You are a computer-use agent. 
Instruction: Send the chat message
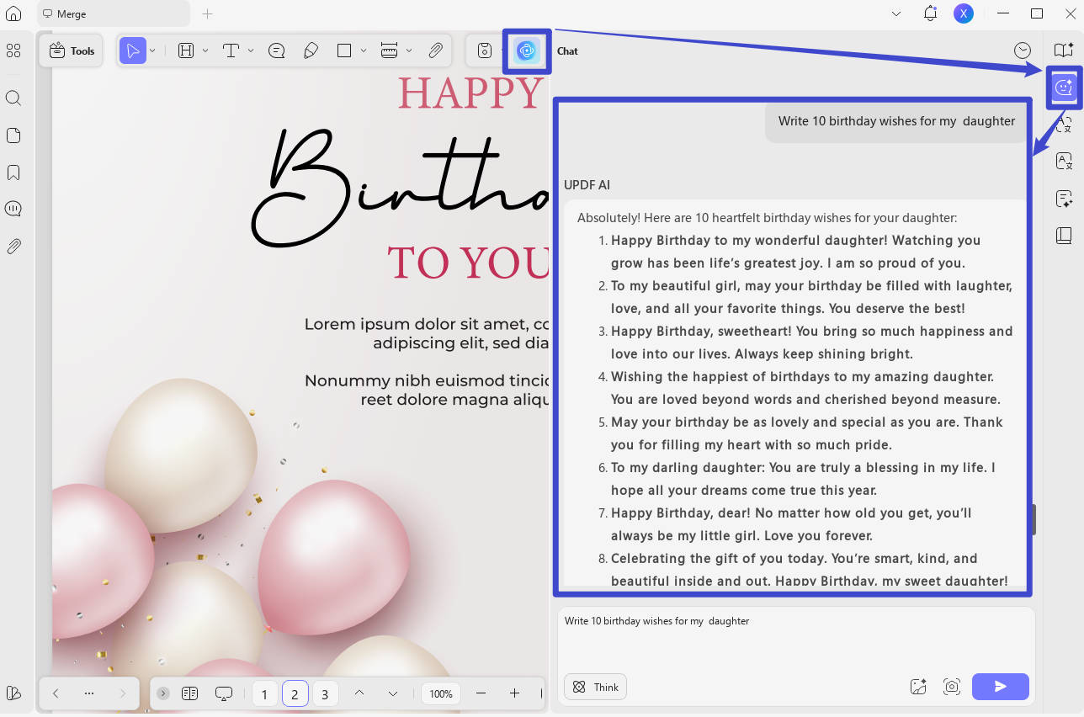(x=1000, y=687)
